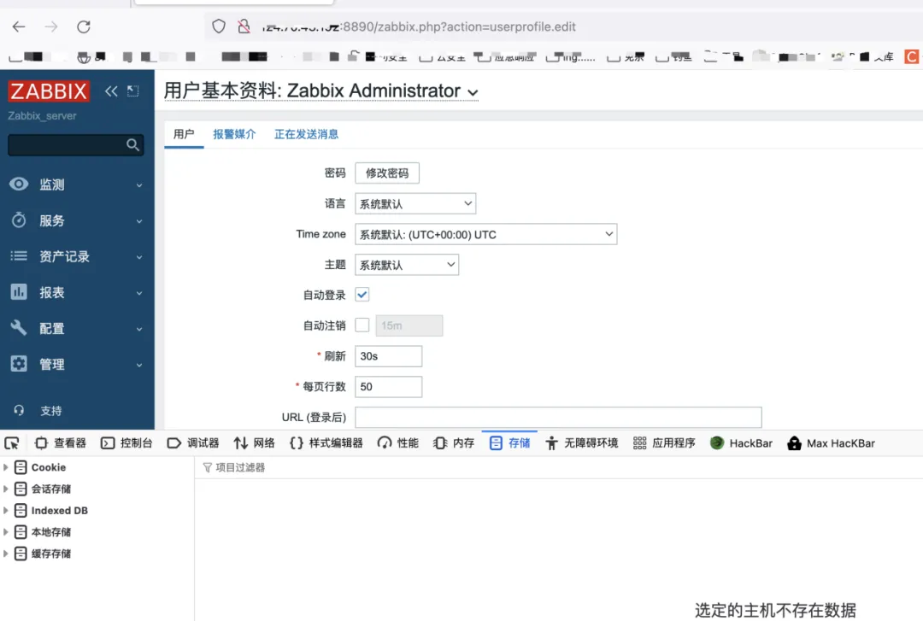This screenshot has height=621, width=923.
Task: Open the 控制台 devtools tab
Action: (x=126, y=442)
